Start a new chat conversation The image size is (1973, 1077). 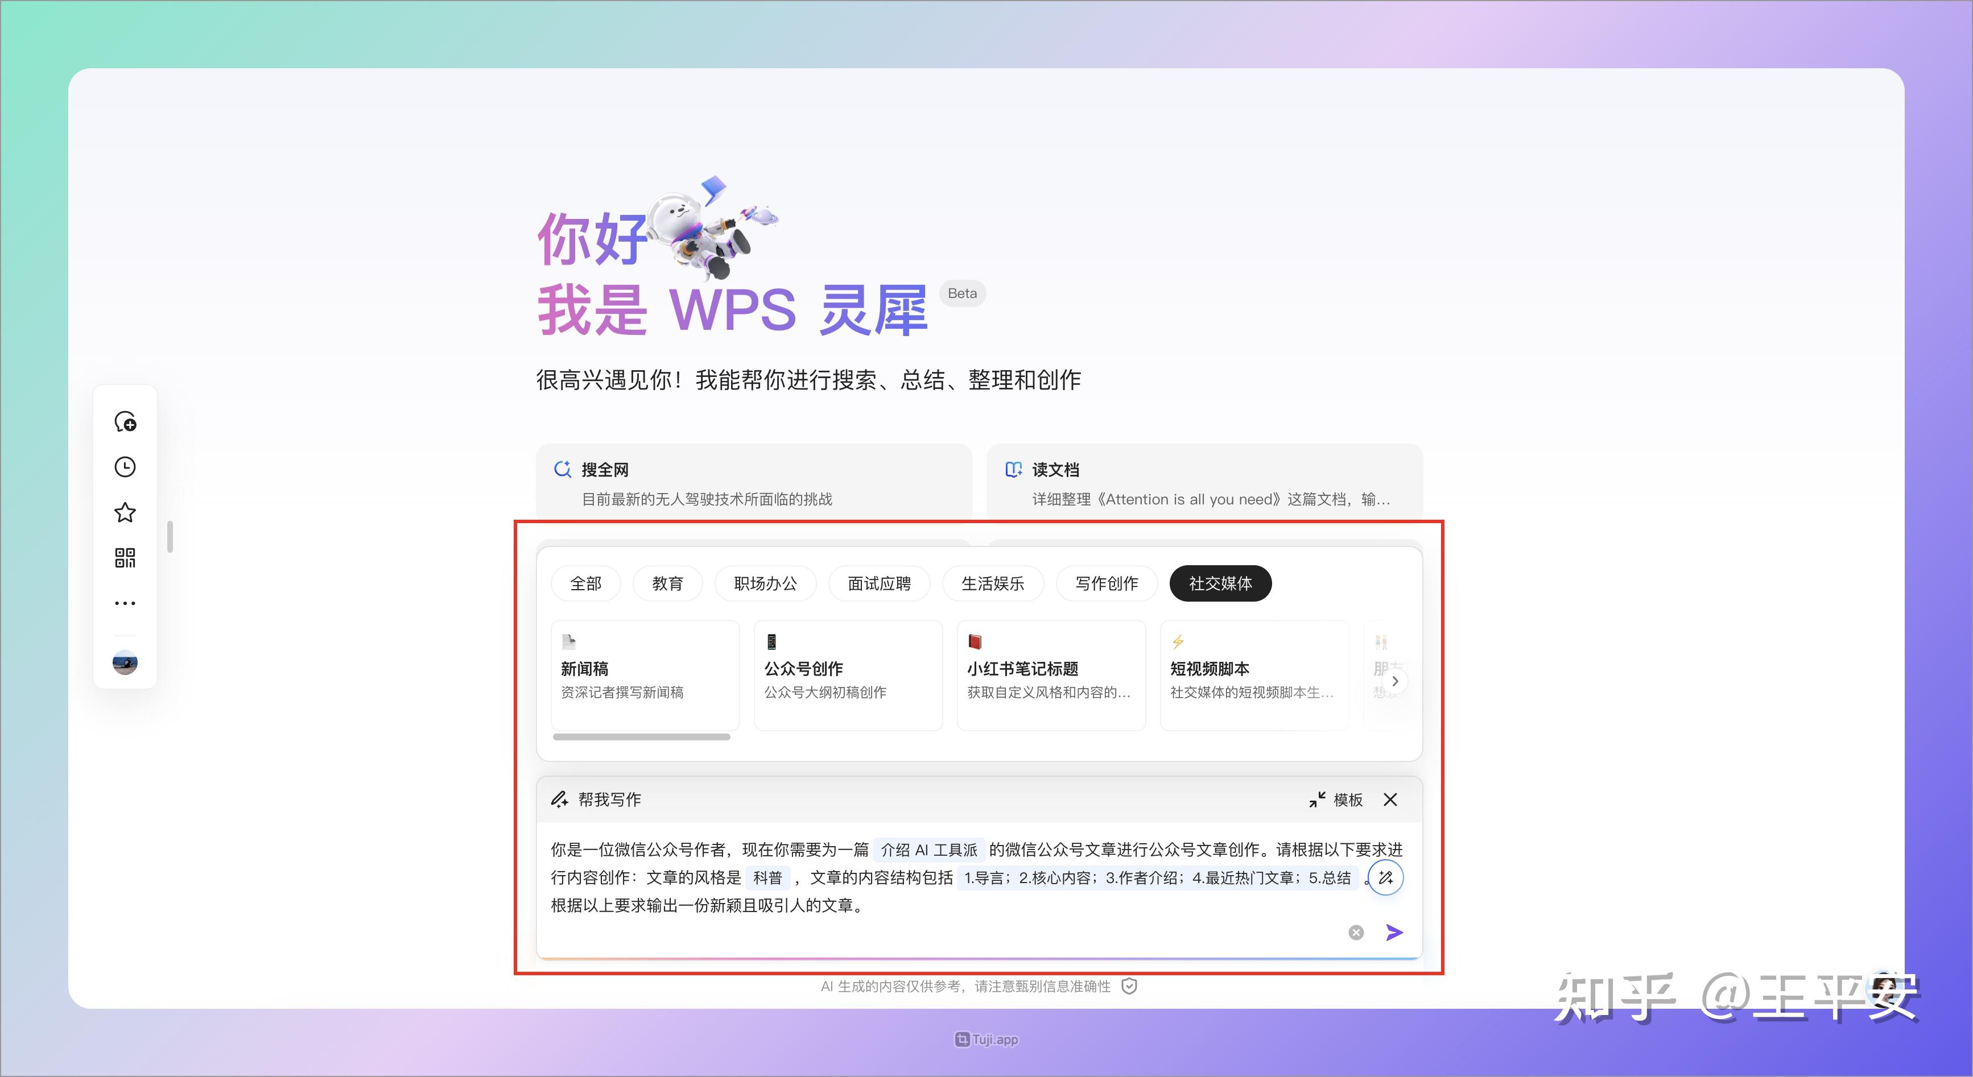click(125, 422)
